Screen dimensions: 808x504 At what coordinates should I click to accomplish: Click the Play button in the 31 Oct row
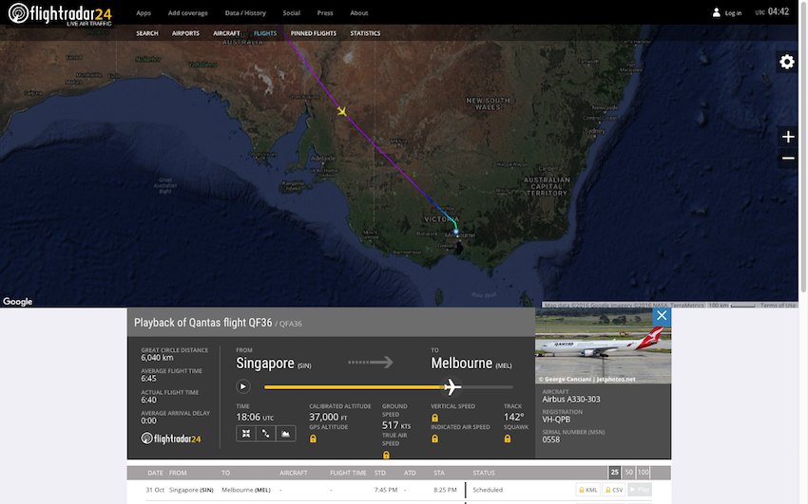tap(640, 490)
